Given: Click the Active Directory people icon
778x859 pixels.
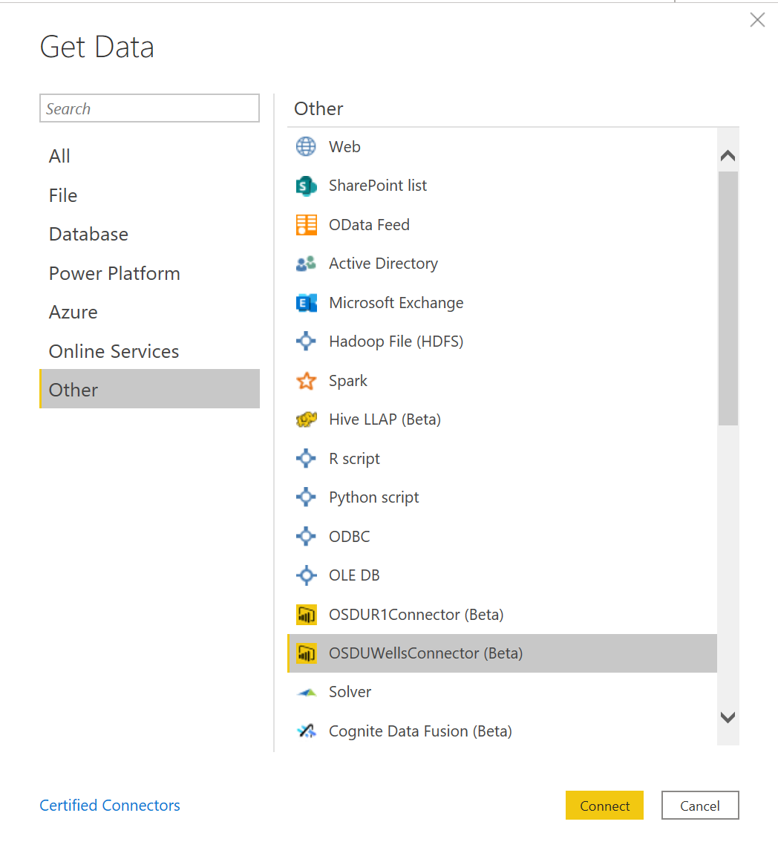Looking at the screenshot, I should pos(306,264).
